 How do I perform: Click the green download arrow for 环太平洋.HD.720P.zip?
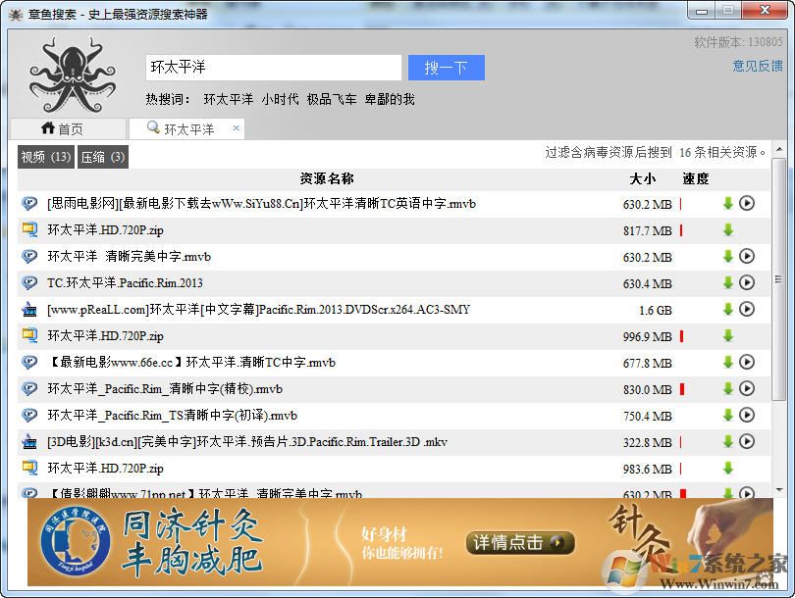click(725, 230)
